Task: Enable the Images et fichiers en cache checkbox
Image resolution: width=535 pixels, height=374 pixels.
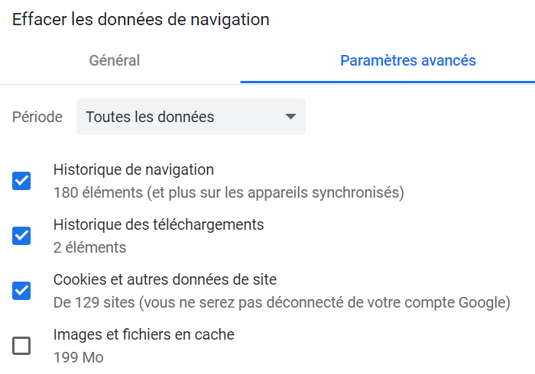Action: (21, 346)
